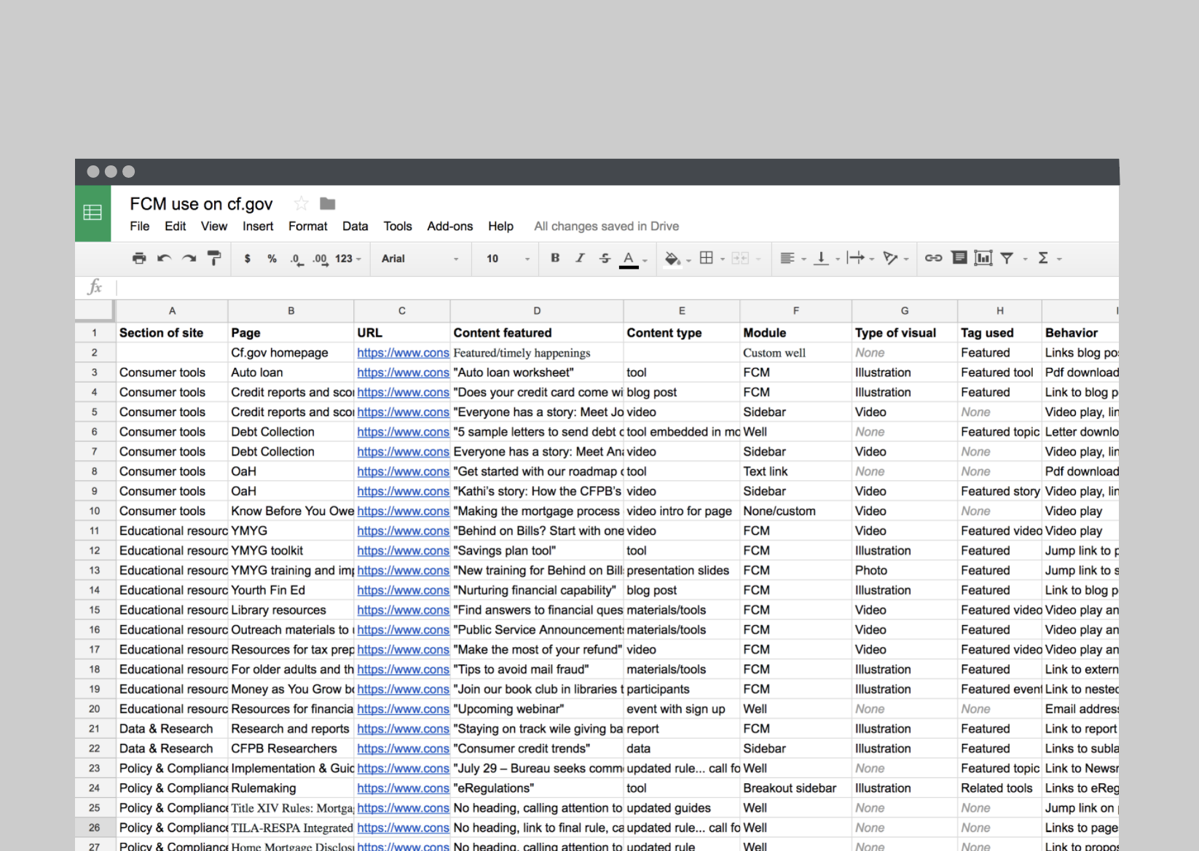Expand the horizontal align dropdown arrow
The width and height of the screenshot is (1199, 851).
[x=804, y=259]
